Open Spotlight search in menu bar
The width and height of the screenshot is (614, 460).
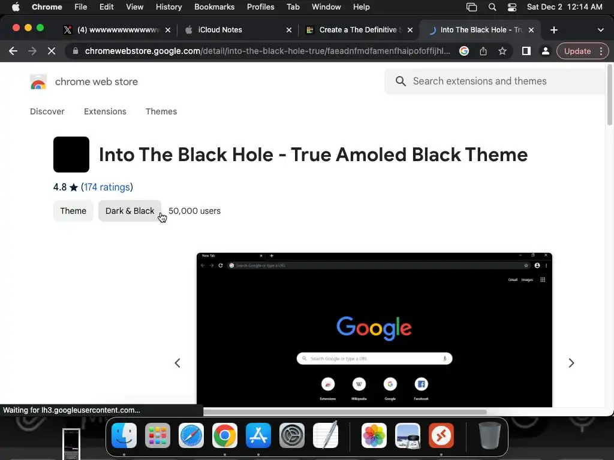[x=492, y=7]
